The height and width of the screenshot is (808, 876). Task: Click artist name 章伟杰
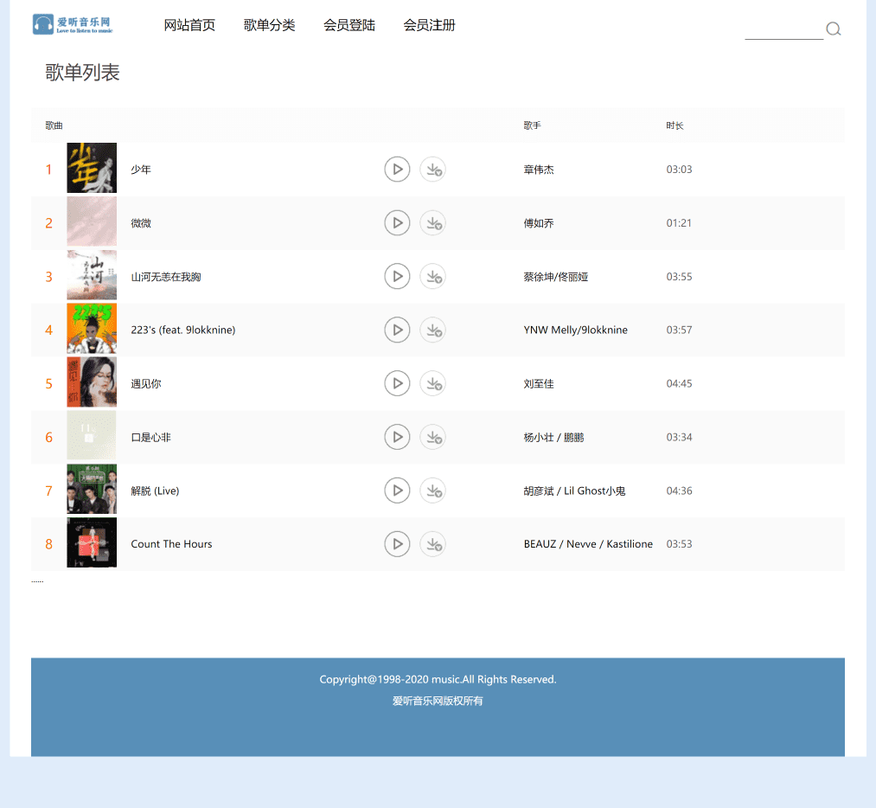539,170
